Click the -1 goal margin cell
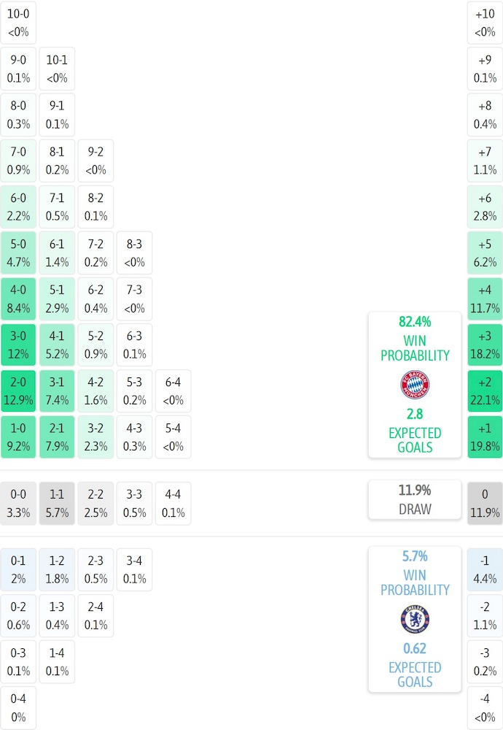Screen dimensions: 503x730 (485, 569)
